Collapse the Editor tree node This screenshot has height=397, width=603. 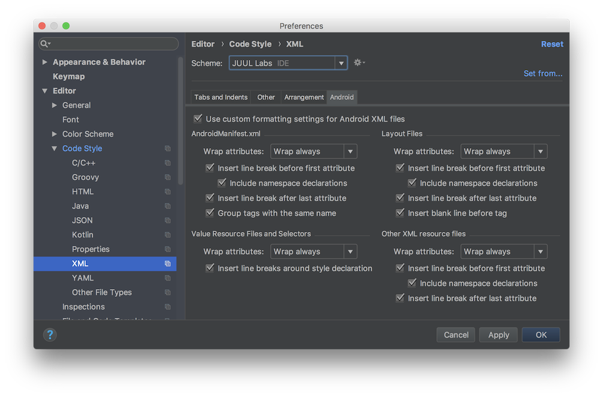click(x=45, y=91)
